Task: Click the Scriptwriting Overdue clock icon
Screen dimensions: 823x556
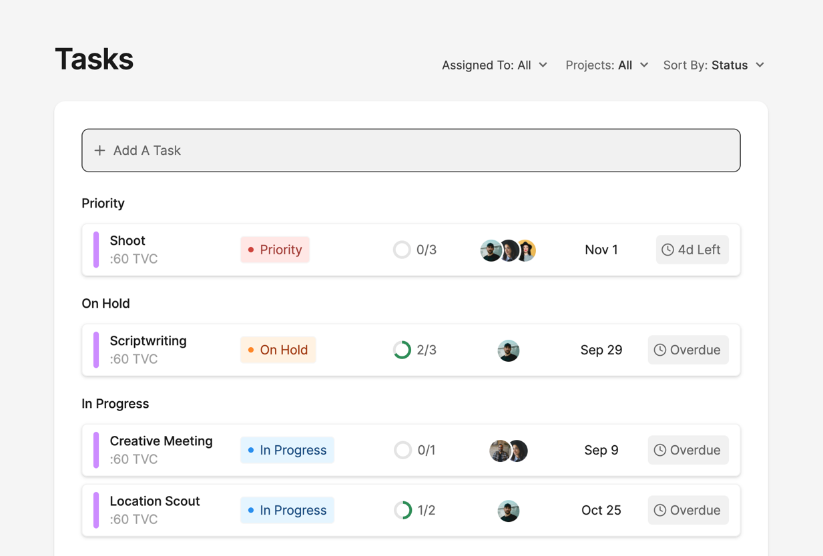Action: pyautogui.click(x=659, y=350)
